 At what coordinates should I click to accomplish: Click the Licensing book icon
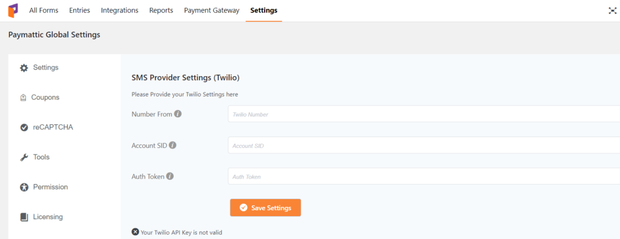coord(24,217)
